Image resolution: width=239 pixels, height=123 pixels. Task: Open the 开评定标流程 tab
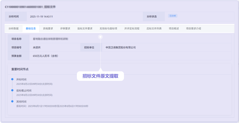(x=132, y=29)
